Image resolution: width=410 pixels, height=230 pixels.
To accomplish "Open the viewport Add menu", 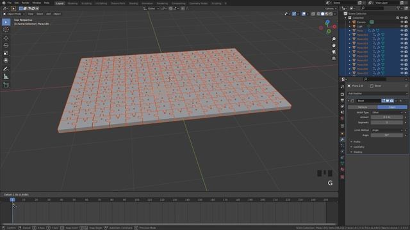I will tap(49, 14).
